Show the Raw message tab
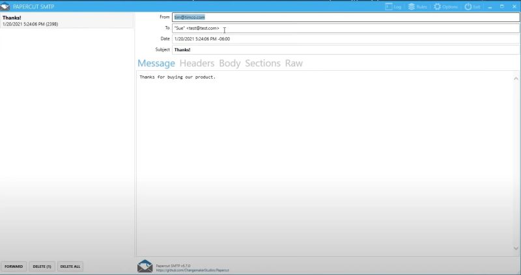Screen dimensions: 521x275 tap(294, 63)
